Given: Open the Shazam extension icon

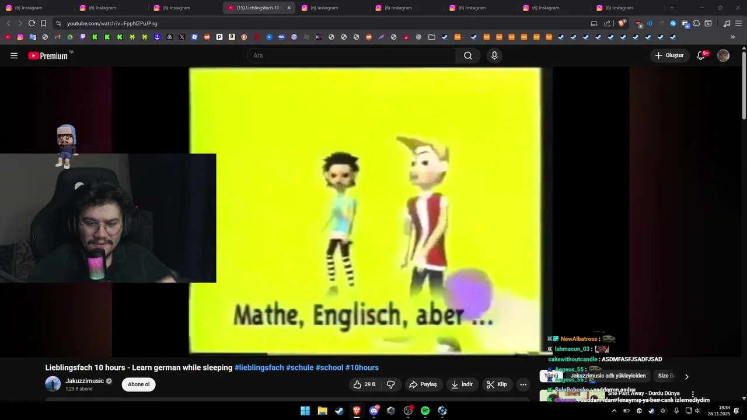Looking at the screenshot, I should [x=673, y=23].
